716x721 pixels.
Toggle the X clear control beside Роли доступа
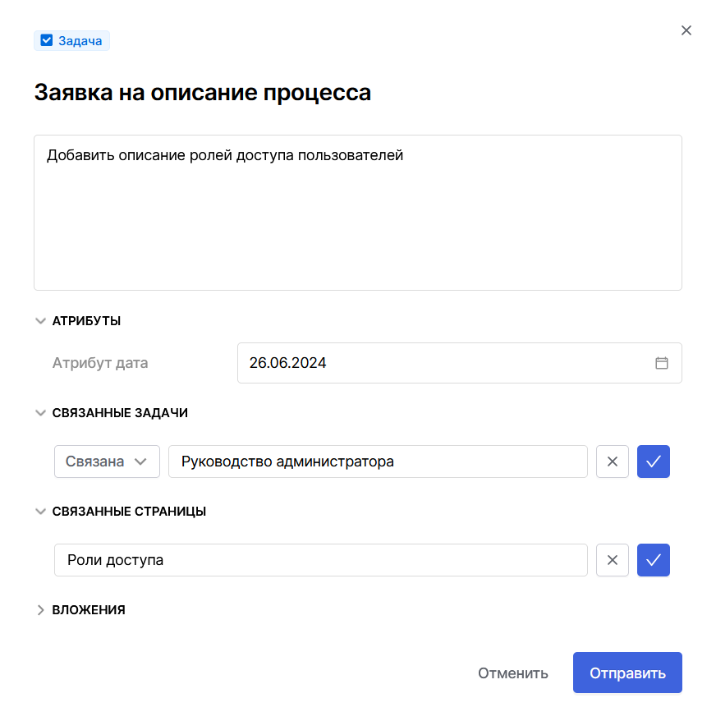click(612, 560)
